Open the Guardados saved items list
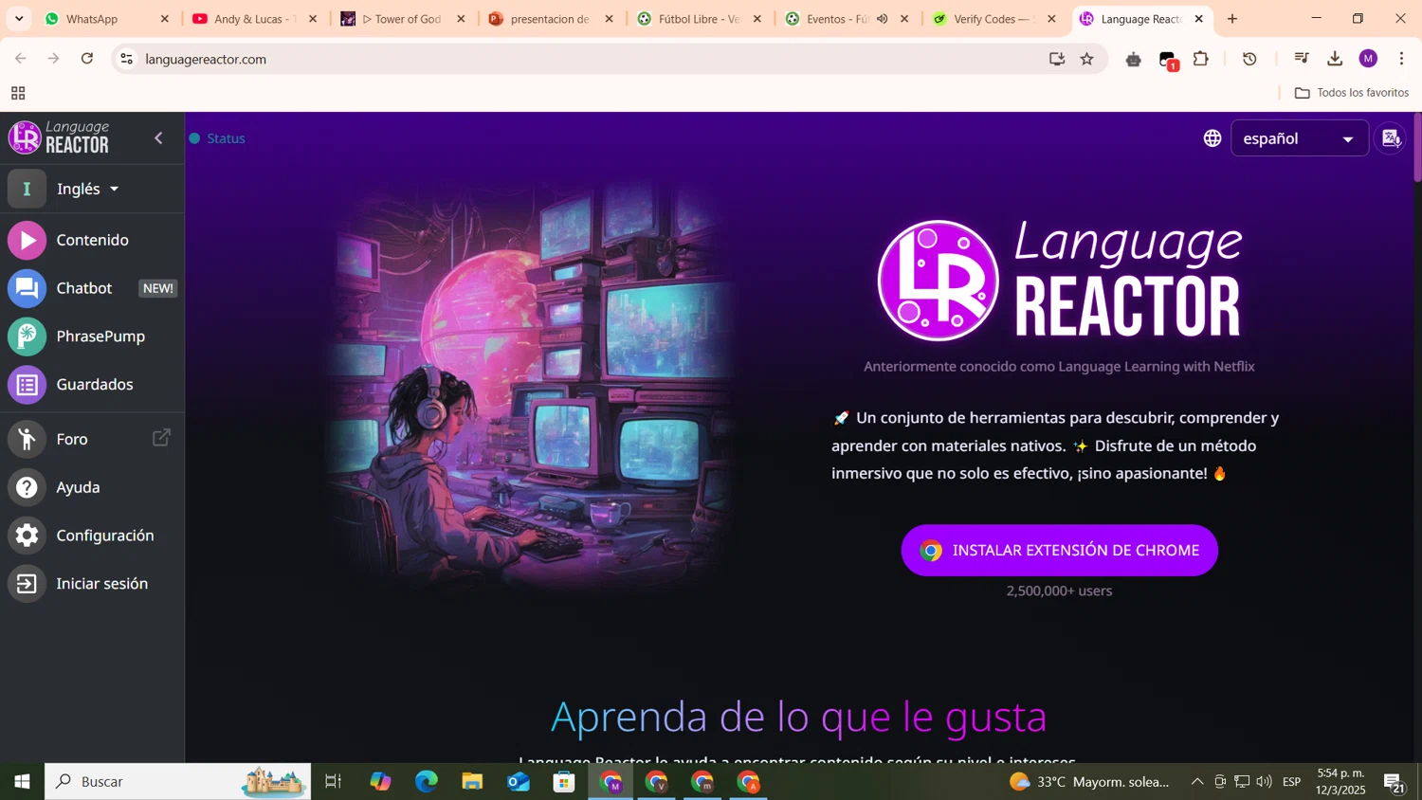Viewport: 1422px width, 800px height. (x=92, y=385)
